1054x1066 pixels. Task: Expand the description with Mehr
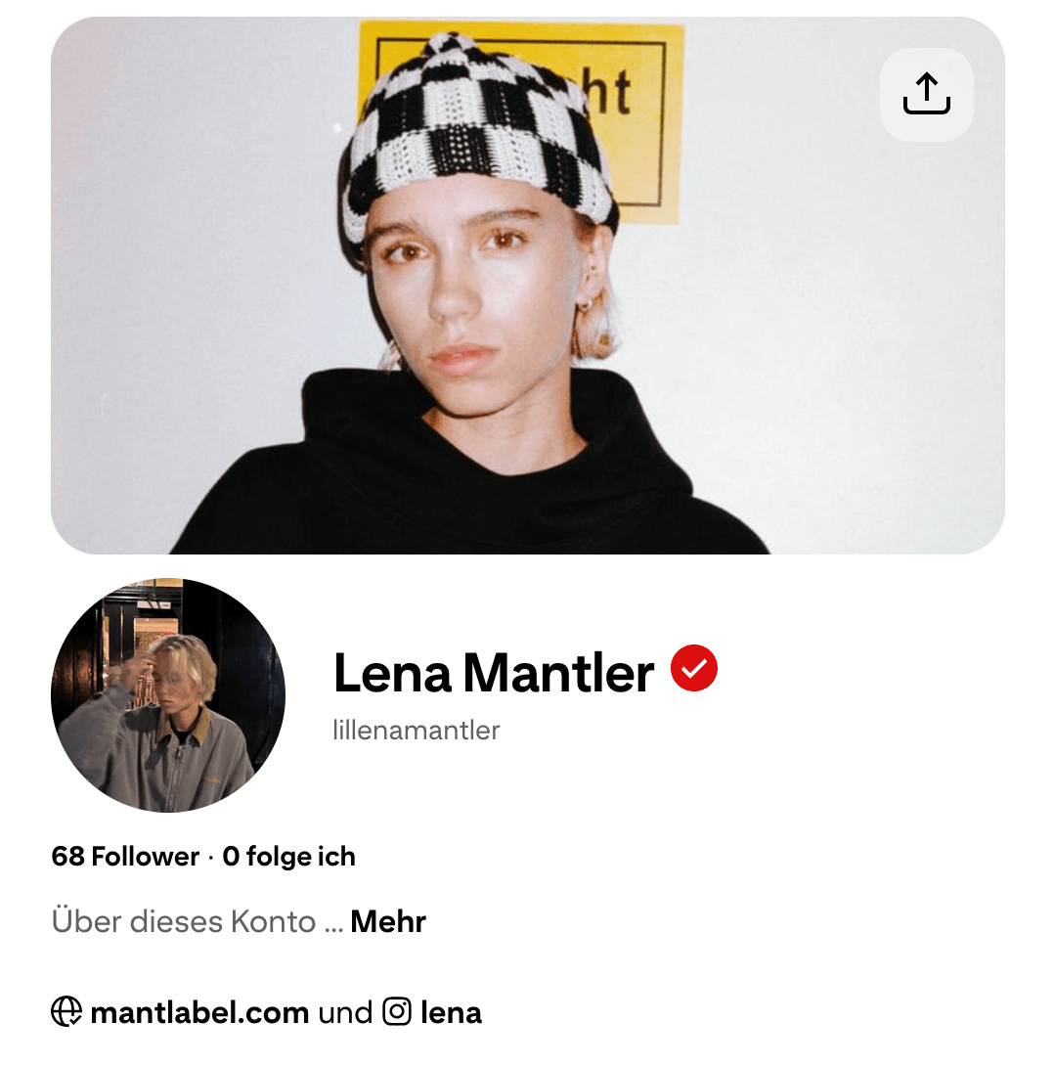point(388,921)
